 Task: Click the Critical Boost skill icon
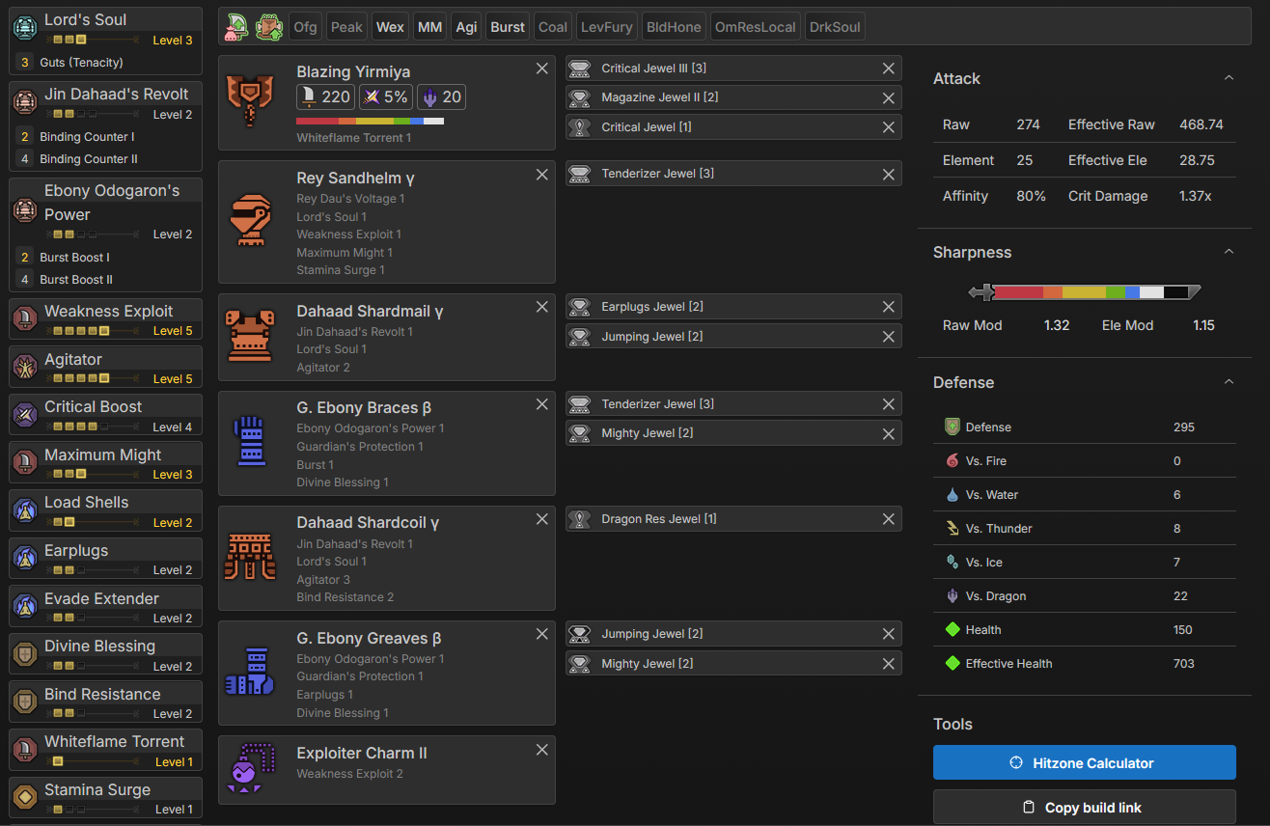point(25,415)
